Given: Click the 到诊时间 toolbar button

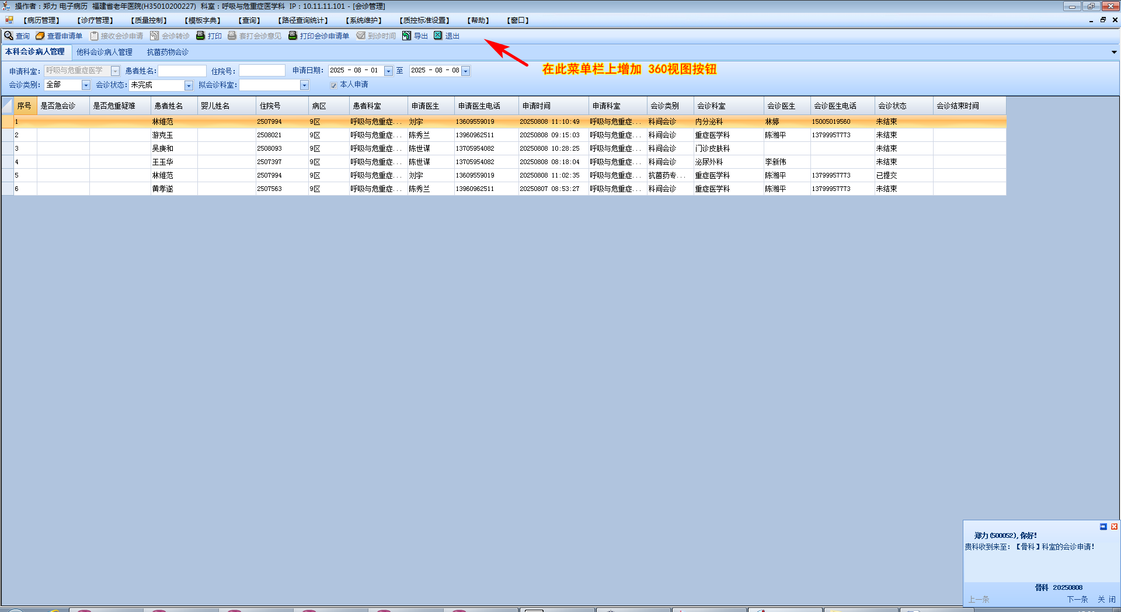Looking at the screenshot, I should (x=376, y=36).
